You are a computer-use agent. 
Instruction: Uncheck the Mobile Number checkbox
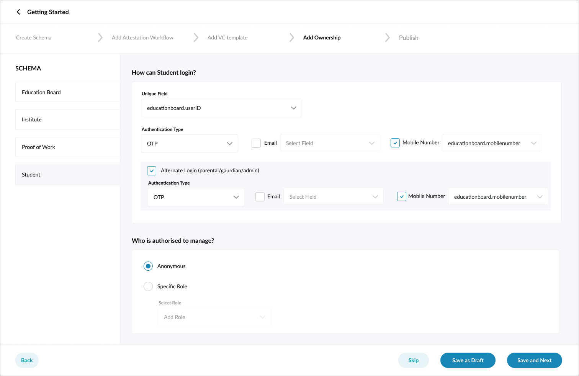395,142
